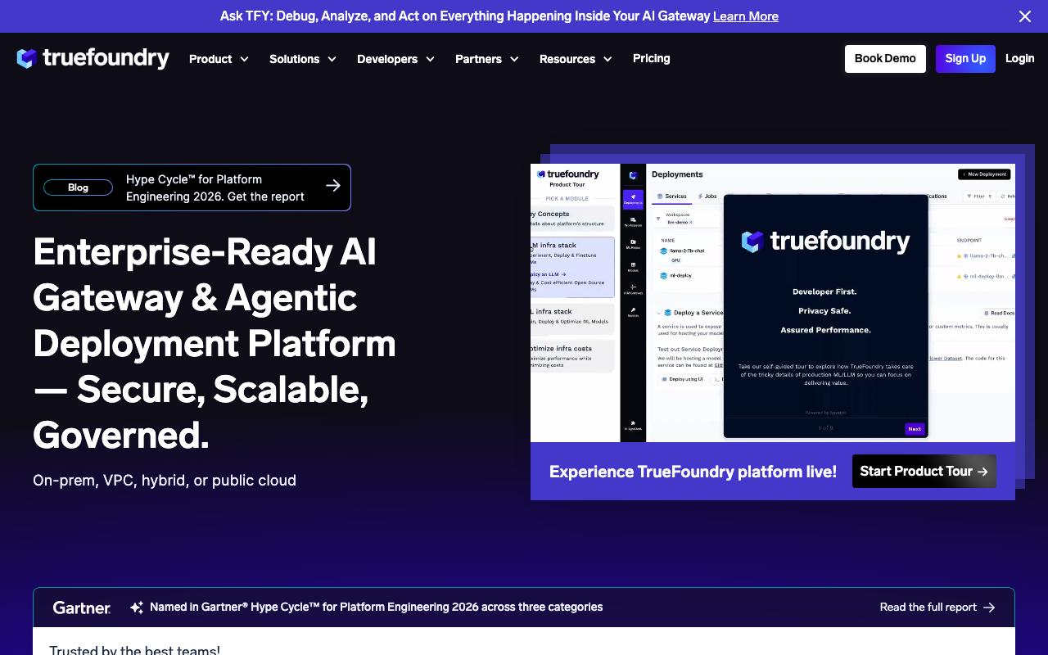Click Models icon in tour sidebar
This screenshot has width=1048, height=655.
point(633,266)
